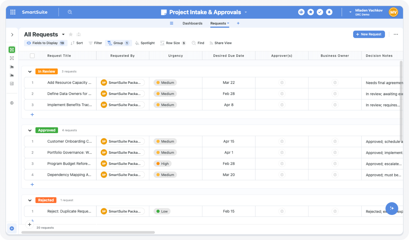
Task: Click the blue plus icon at sidebar bottom
Action: 12,228
